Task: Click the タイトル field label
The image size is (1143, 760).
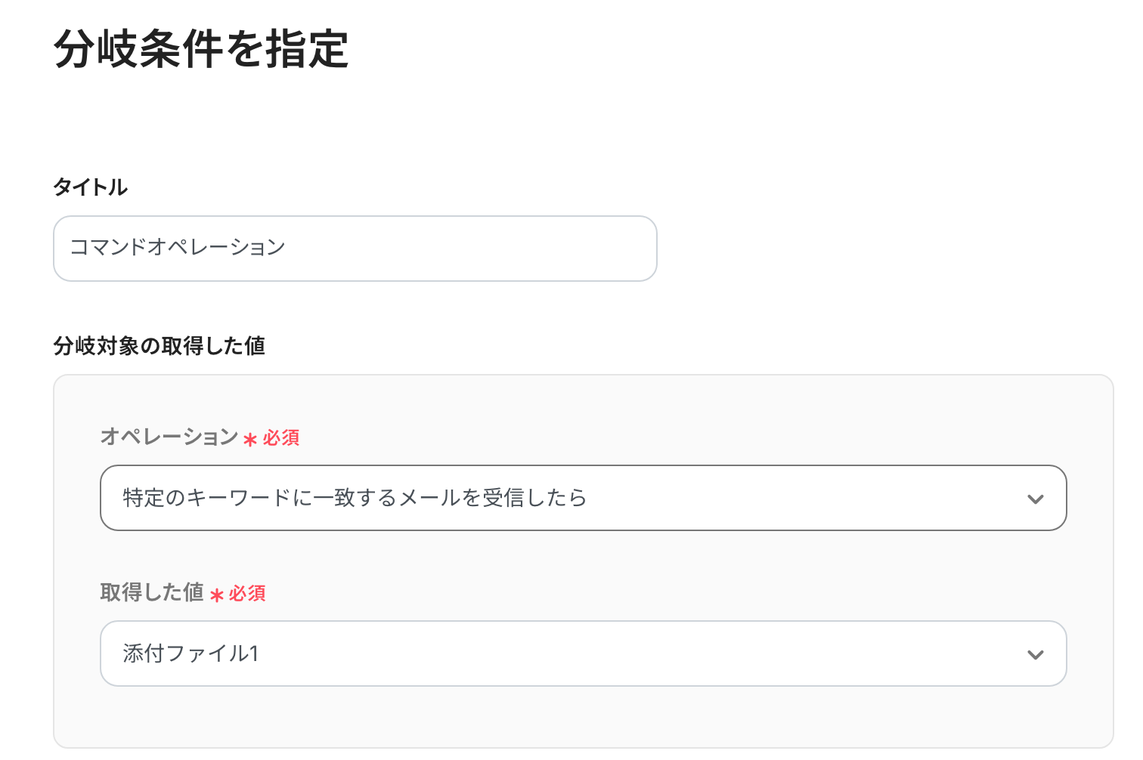Action: [91, 187]
